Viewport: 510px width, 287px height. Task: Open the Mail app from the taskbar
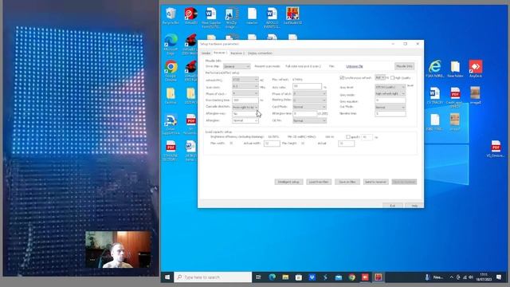pos(339,277)
